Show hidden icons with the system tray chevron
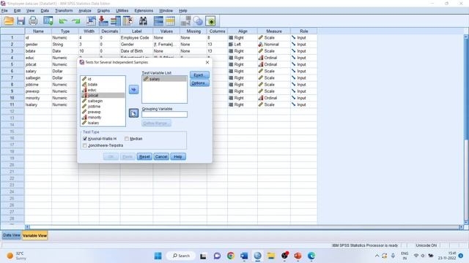469x263 pixels. (377, 256)
